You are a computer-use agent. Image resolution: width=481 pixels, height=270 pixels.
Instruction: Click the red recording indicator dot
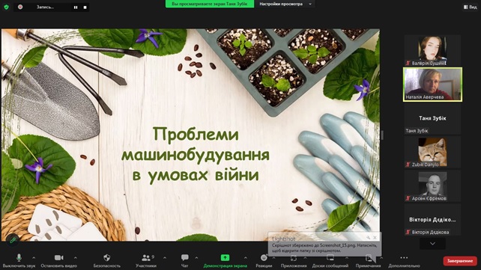click(20, 7)
